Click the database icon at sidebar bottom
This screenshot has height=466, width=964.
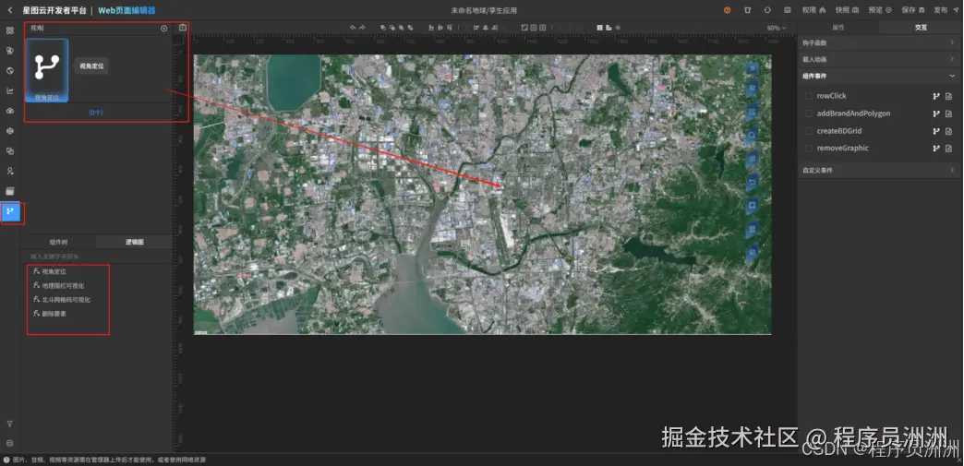click(10, 443)
